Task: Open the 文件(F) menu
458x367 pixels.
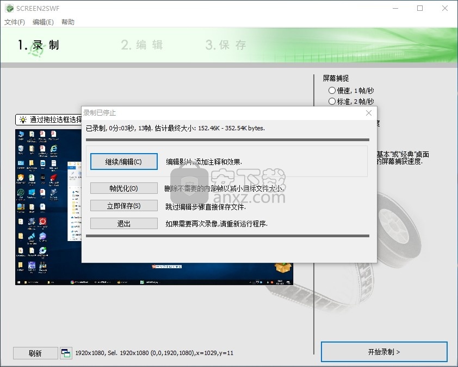Action: click(x=14, y=22)
